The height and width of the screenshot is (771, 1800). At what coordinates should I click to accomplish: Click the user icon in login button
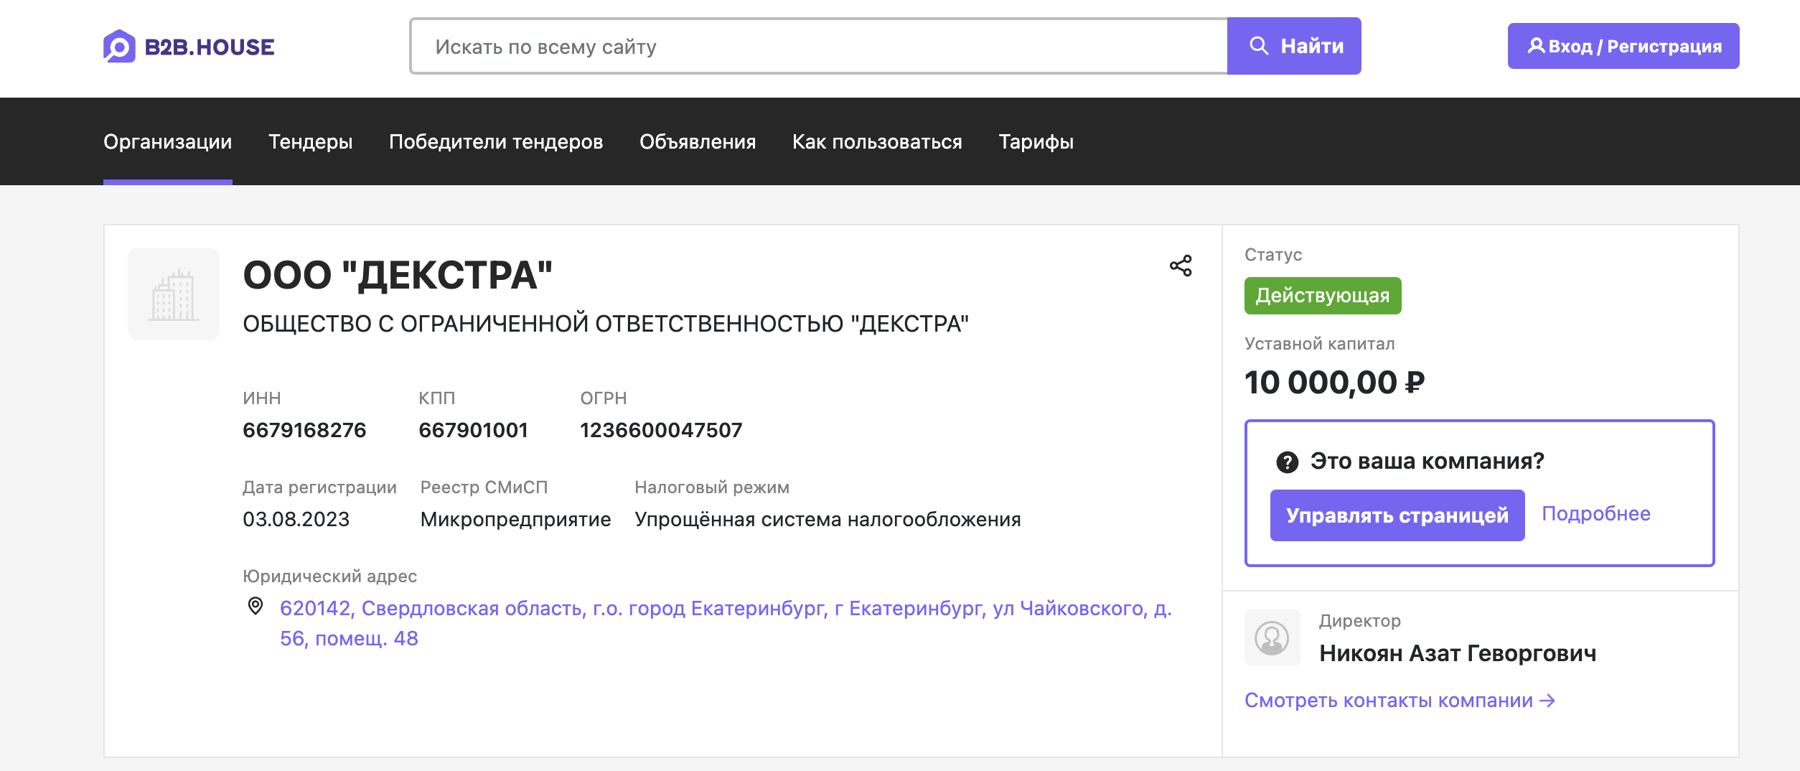point(1535,46)
